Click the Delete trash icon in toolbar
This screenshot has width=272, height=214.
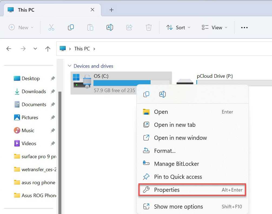pyautogui.click(x=149, y=27)
